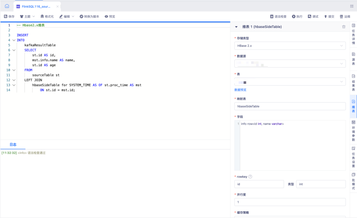Open the 环境参数 sidebar panel
This screenshot has width=357, height=218.
(353, 131)
